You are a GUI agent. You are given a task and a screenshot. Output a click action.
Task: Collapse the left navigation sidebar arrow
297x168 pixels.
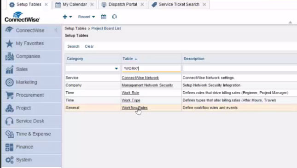[x=56, y=30]
